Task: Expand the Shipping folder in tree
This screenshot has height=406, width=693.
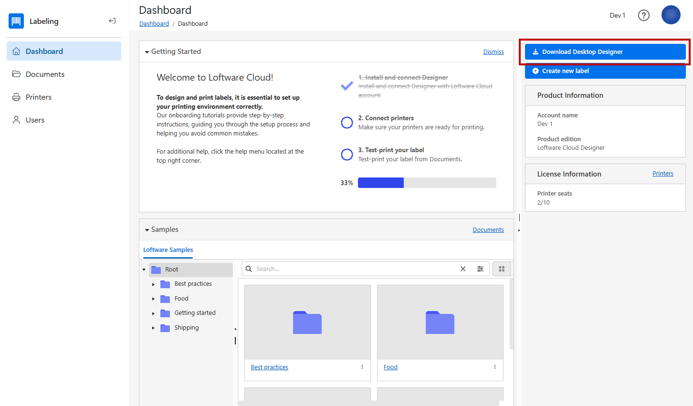Action: [153, 328]
